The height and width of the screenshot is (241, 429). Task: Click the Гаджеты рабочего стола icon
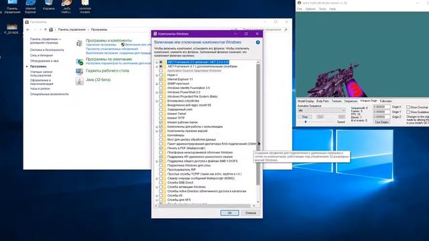pos(79,72)
